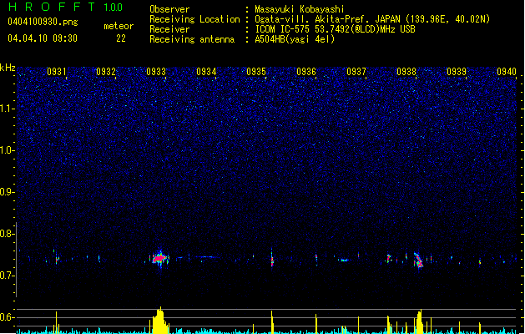The height and width of the screenshot is (334, 525).
Task: Click the ICOM IC-575 receiver text
Action: [x=335, y=29]
